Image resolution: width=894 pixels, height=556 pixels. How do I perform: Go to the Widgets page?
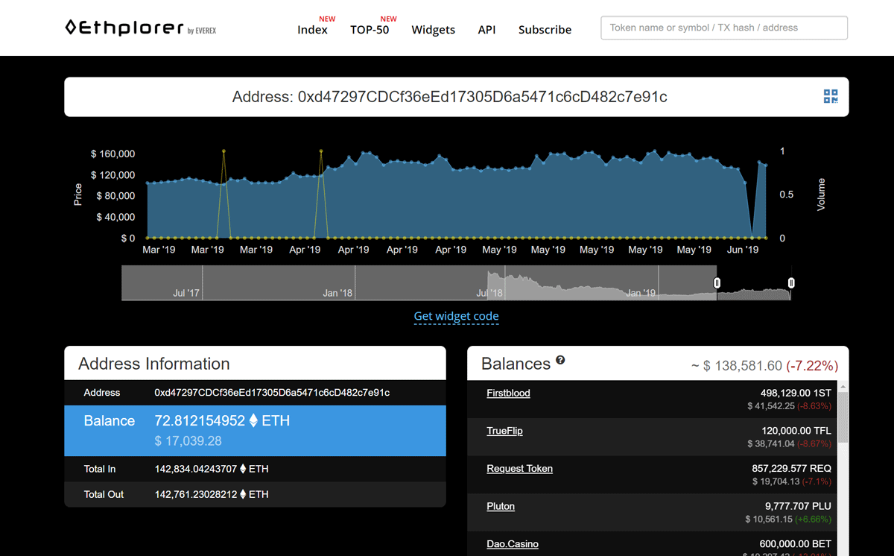(434, 30)
